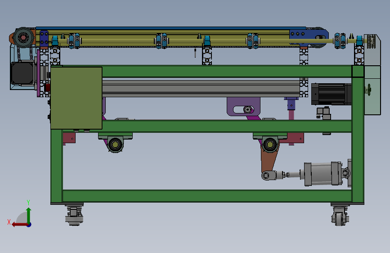Click the cylinder rod clevis end
Screen dimensions: 390x253
pos(269,175)
